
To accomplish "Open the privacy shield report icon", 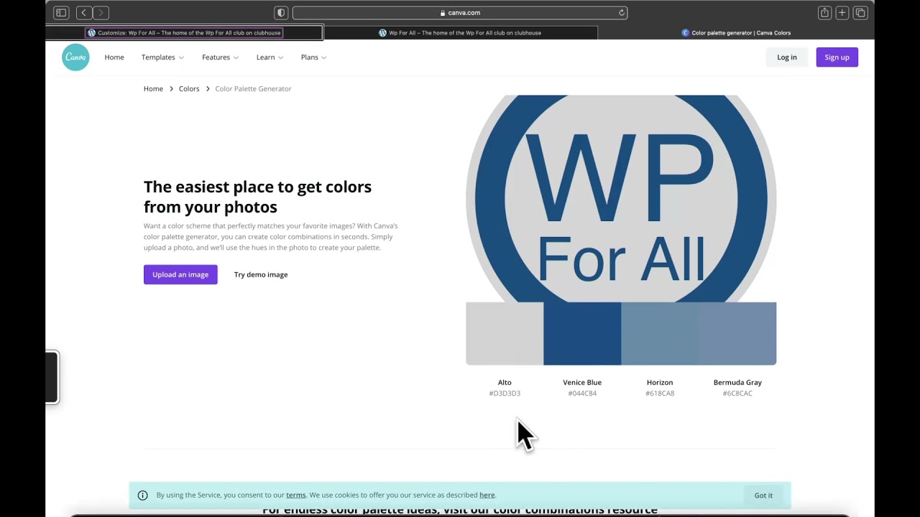I will [281, 12].
